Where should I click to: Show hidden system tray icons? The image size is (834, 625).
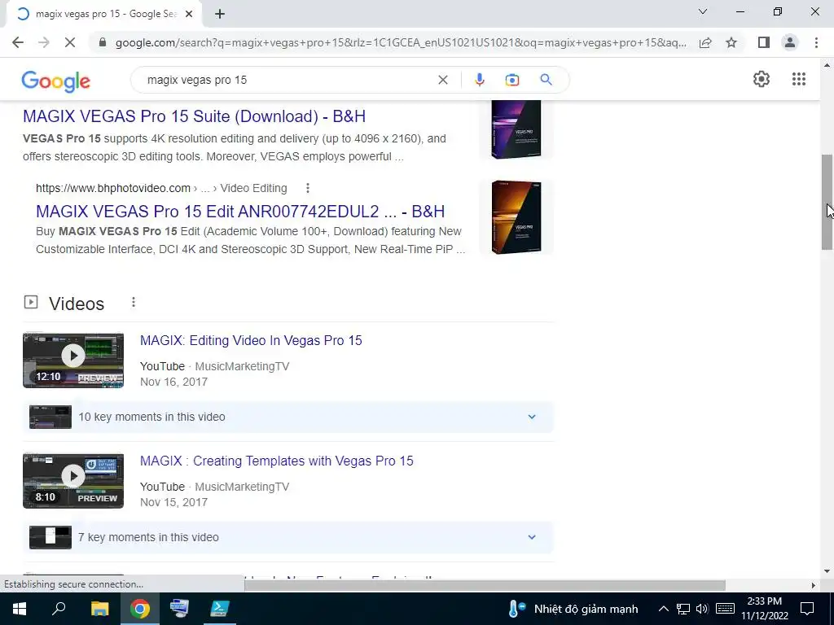663,609
